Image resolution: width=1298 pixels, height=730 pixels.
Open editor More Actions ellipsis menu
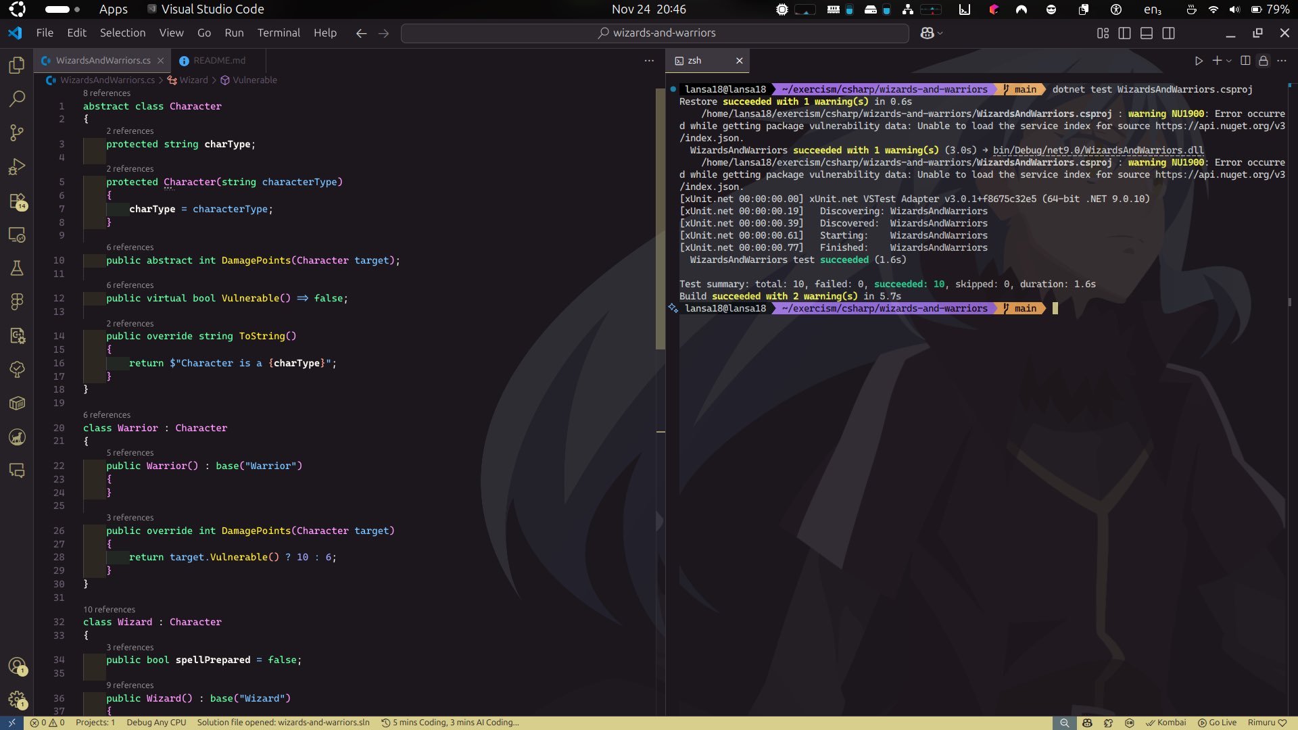tap(649, 61)
